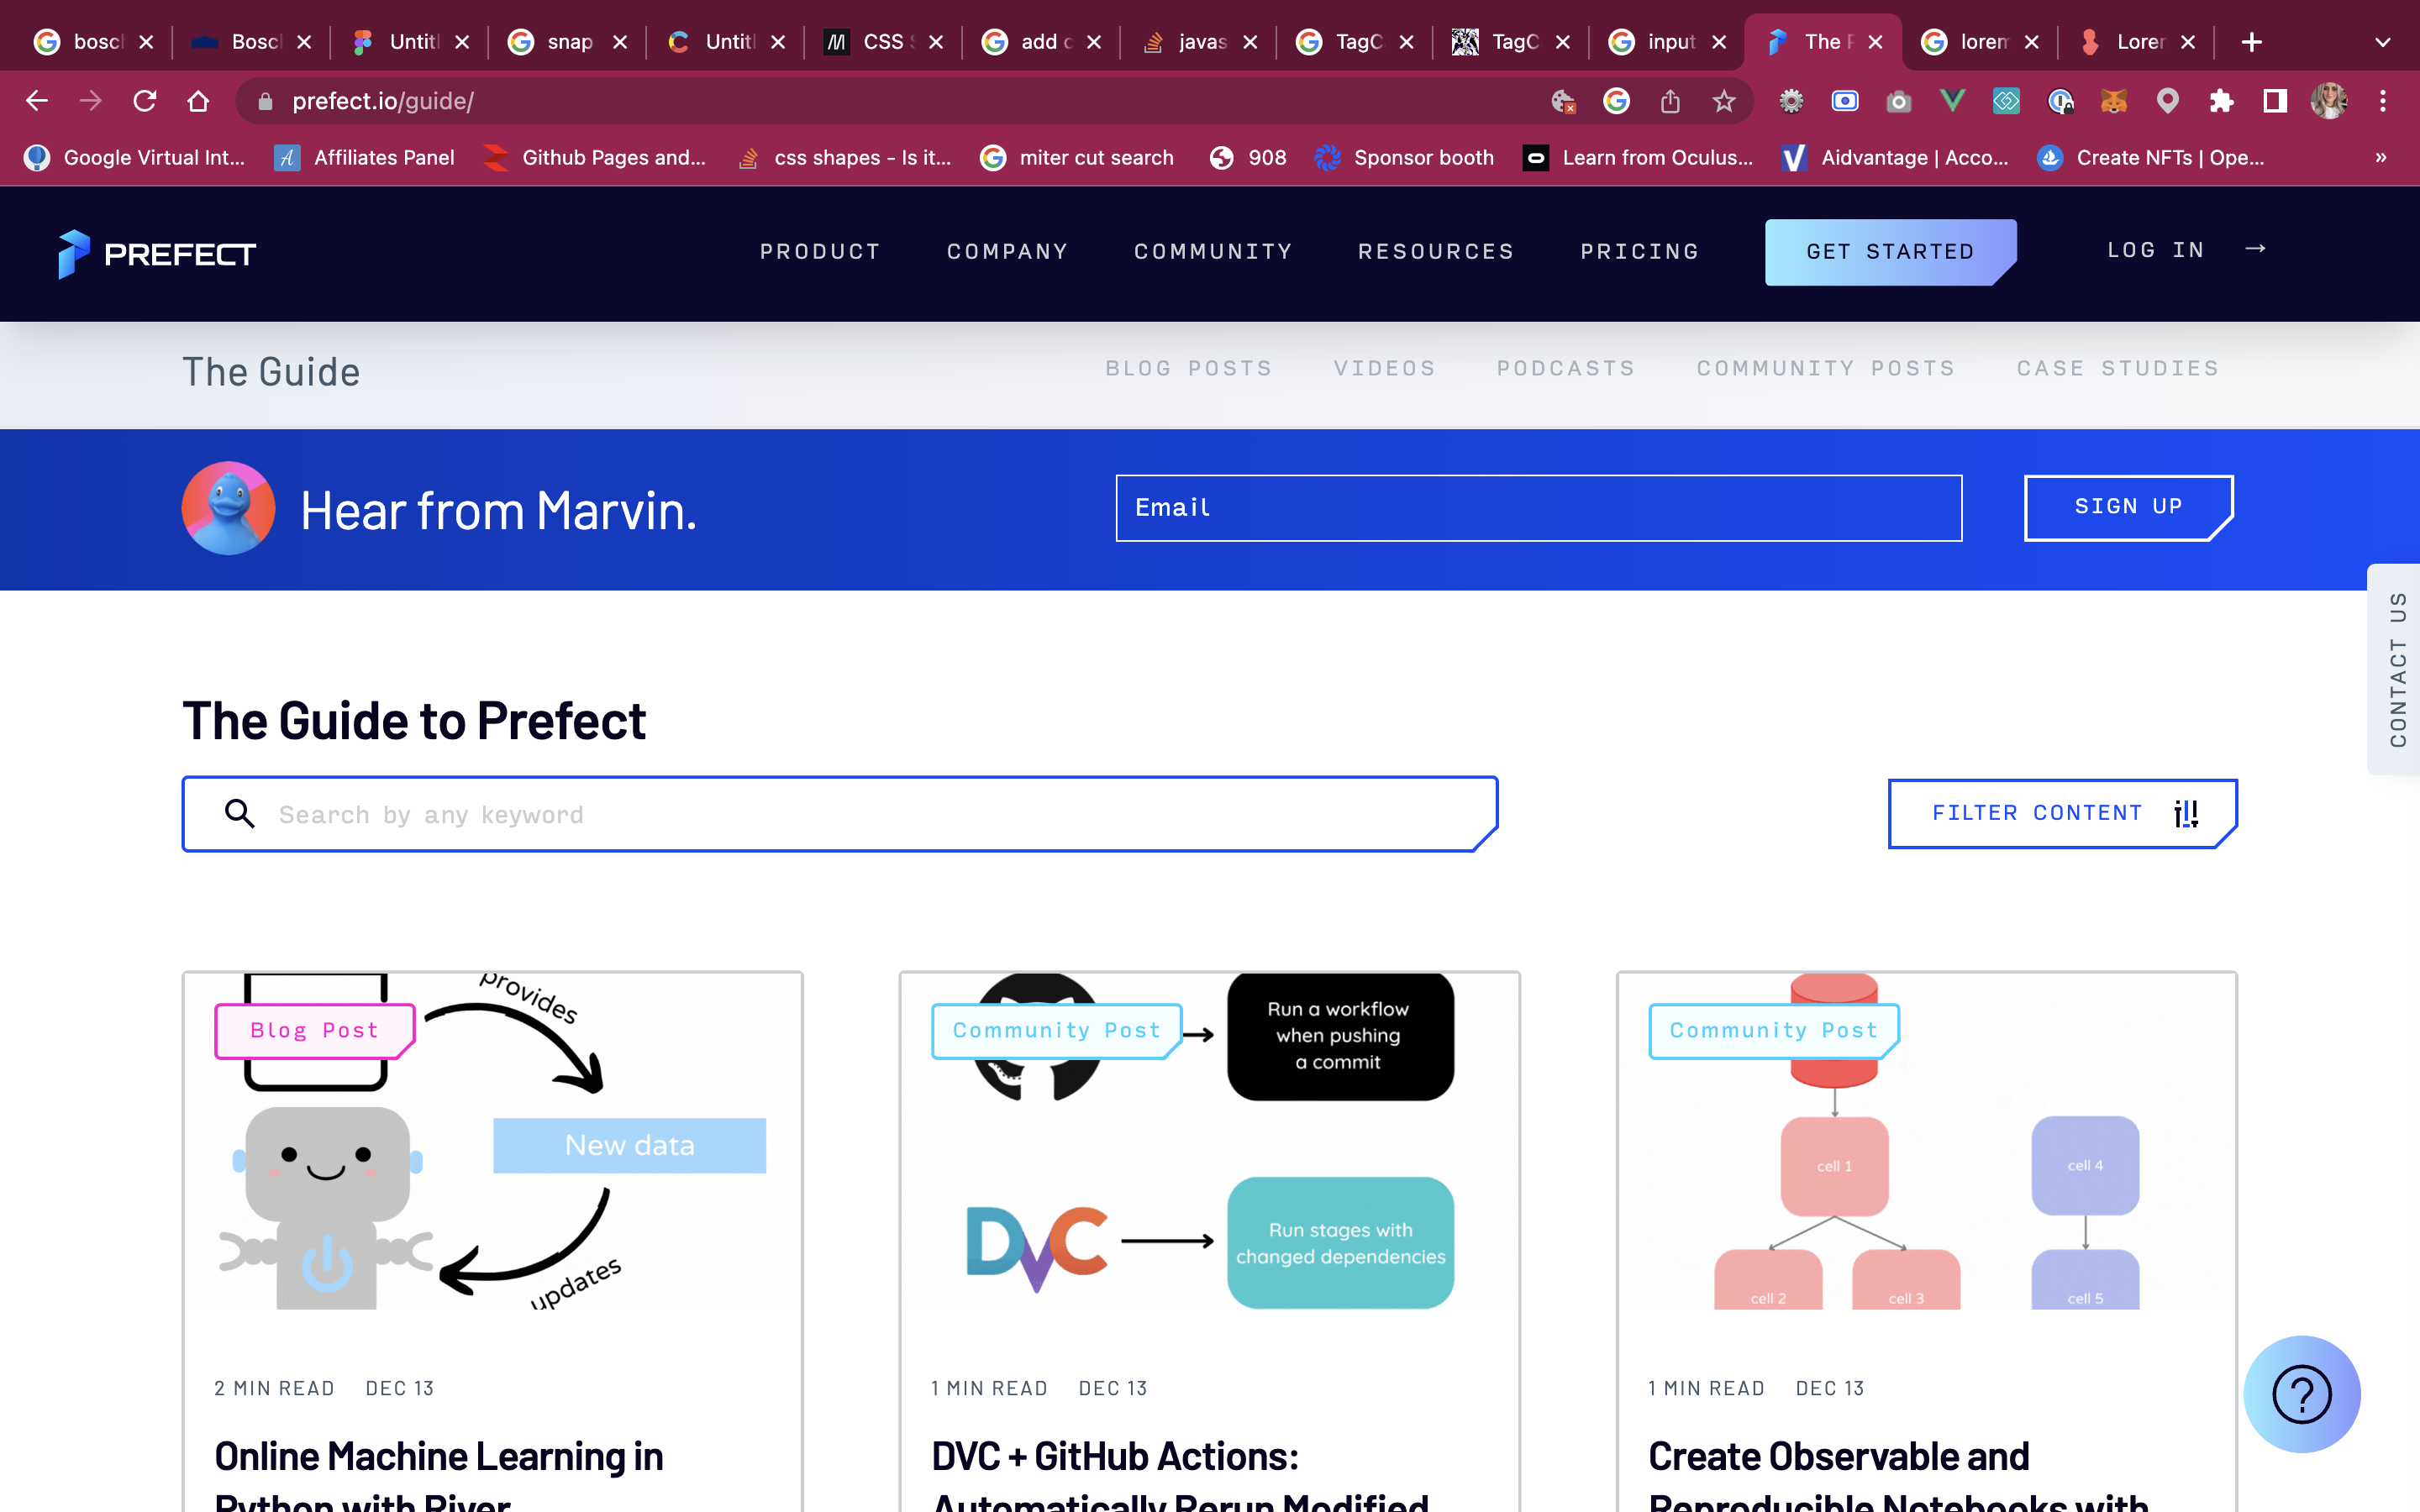View site information lock icon
Image resolution: width=2420 pixels, height=1512 pixels.
click(265, 101)
